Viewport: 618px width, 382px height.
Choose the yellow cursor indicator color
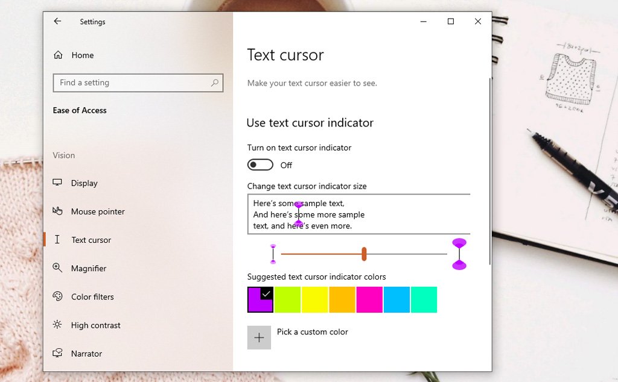click(x=315, y=299)
